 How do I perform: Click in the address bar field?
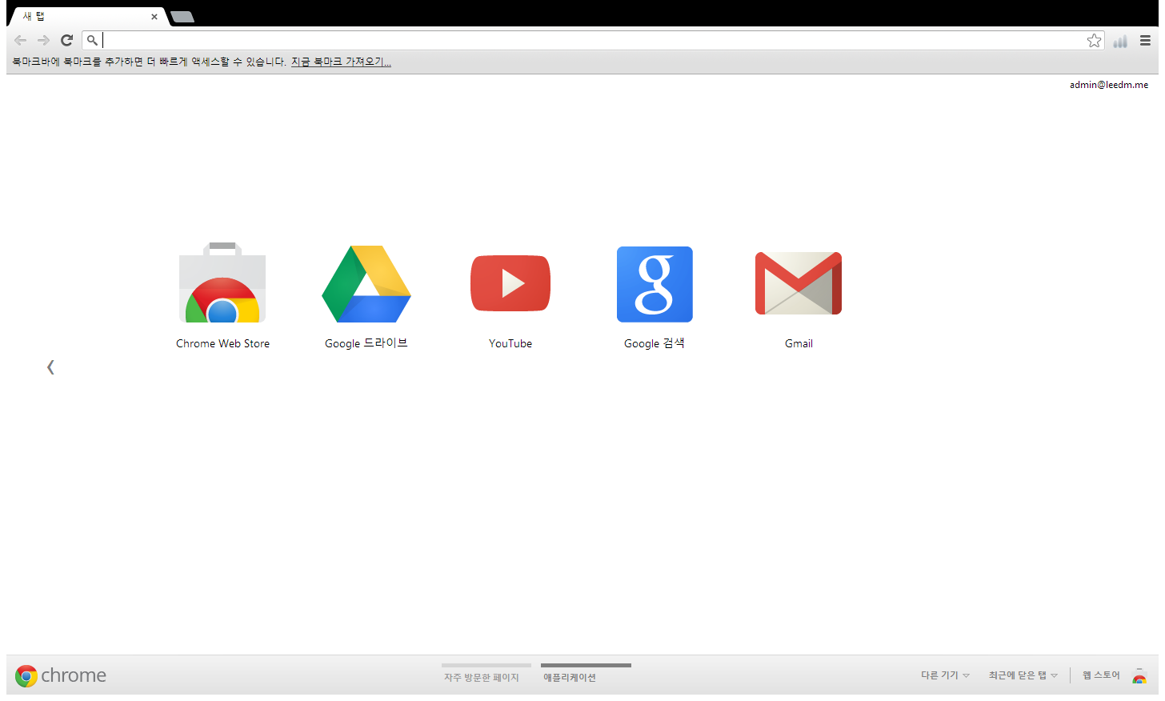pyautogui.click(x=592, y=41)
